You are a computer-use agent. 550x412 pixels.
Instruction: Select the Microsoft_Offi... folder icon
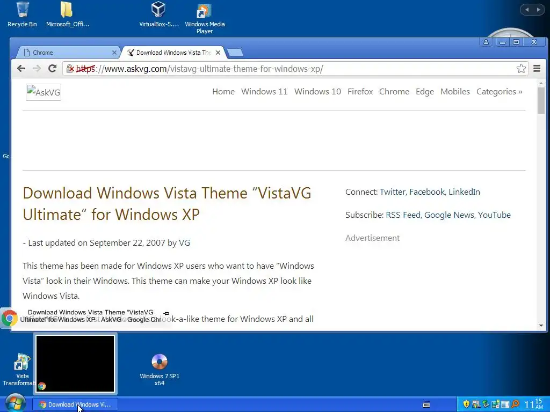(x=67, y=14)
